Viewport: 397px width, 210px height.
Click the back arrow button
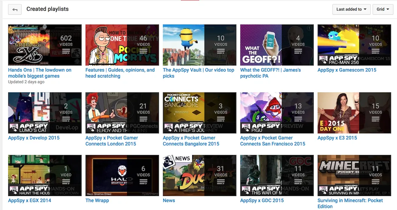[x=15, y=9]
